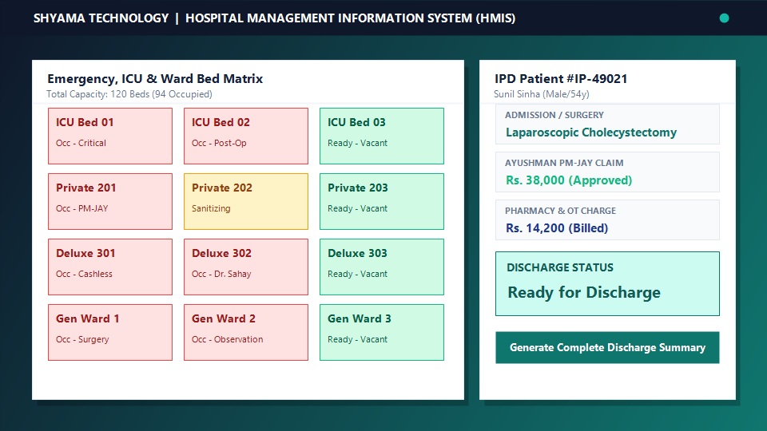Pick vacant Private 203 bed

click(382, 201)
